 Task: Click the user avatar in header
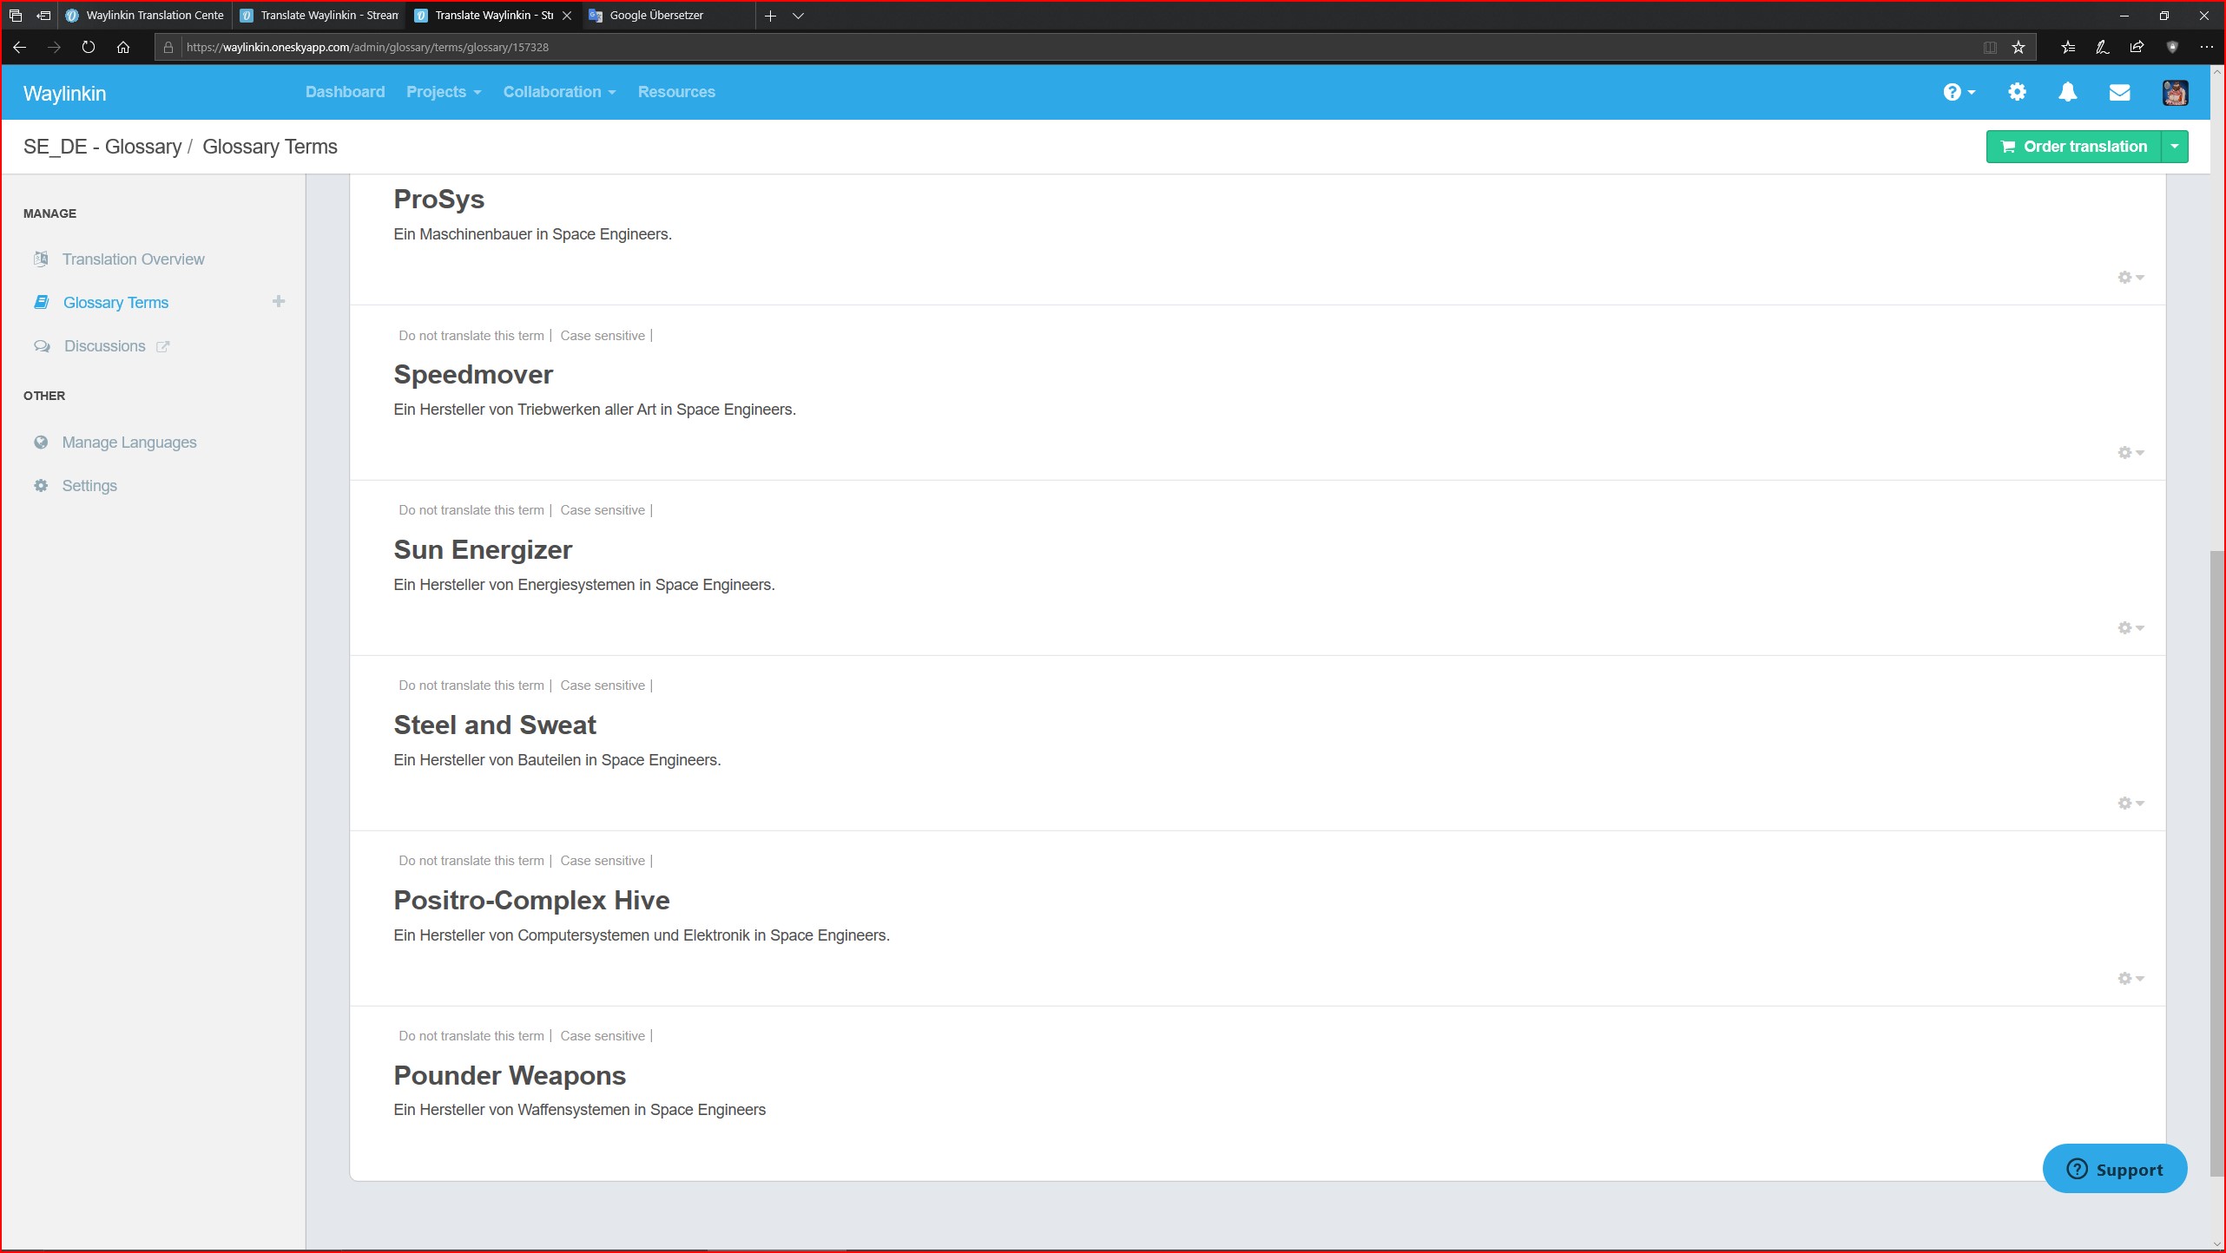pyautogui.click(x=2174, y=92)
